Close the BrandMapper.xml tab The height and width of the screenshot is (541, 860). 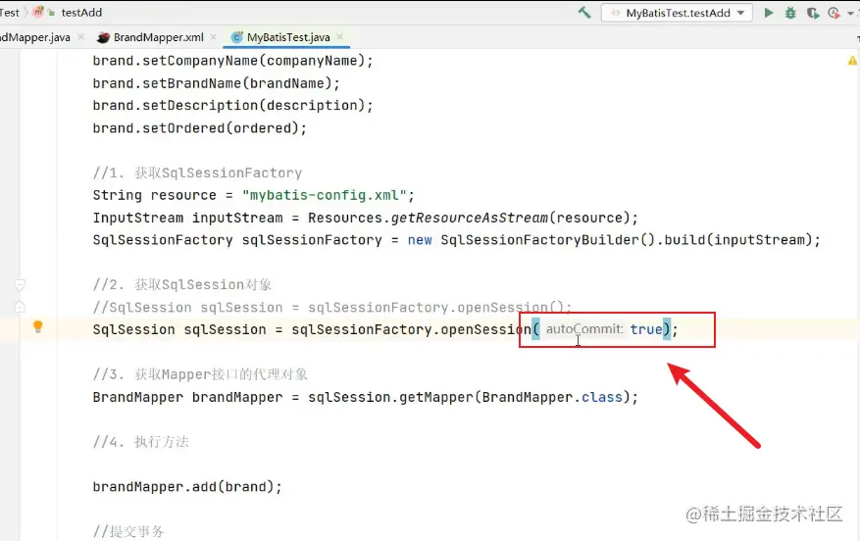213,36
